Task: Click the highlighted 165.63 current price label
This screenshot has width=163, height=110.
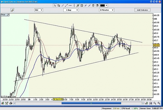Action: [x=156, y=45]
